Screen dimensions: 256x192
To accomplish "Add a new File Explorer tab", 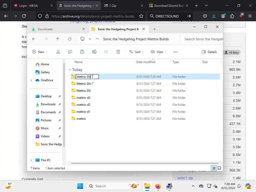I will point(154,29).
